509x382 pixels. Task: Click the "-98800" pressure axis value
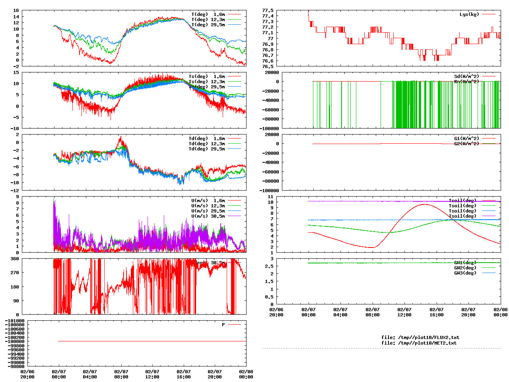tap(16, 366)
